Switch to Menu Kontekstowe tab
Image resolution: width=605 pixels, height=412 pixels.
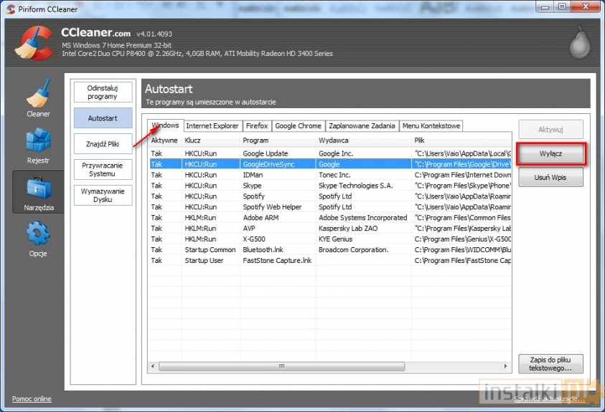[x=431, y=126]
